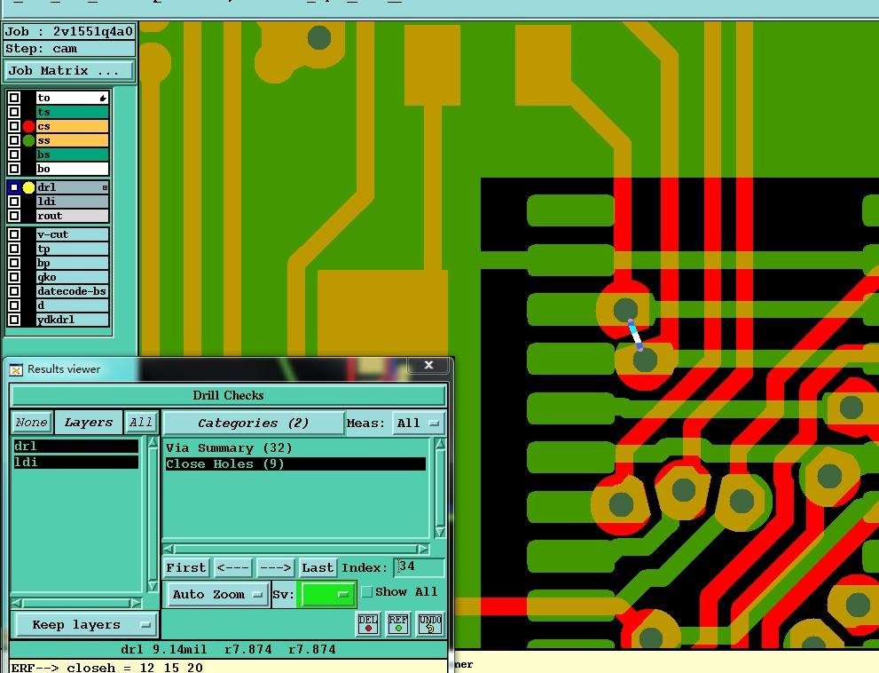879x673 pixels.
Task: Toggle the checkbox for layer ts
Action: coord(14,112)
